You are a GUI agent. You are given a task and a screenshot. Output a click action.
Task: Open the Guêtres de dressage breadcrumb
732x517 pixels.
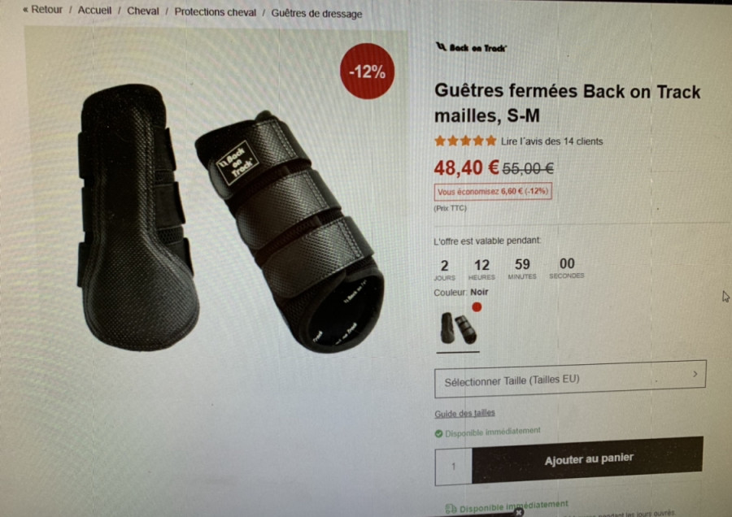pyautogui.click(x=316, y=14)
